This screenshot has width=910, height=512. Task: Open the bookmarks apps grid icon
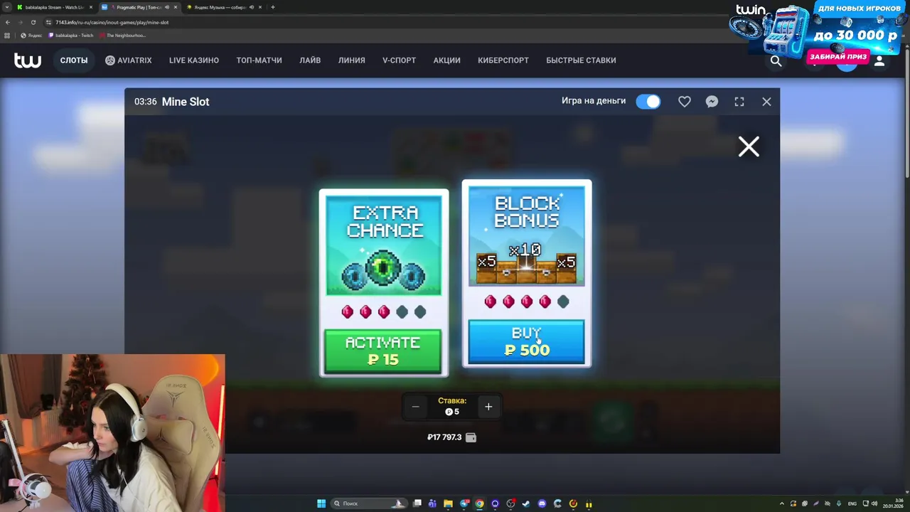point(7,36)
